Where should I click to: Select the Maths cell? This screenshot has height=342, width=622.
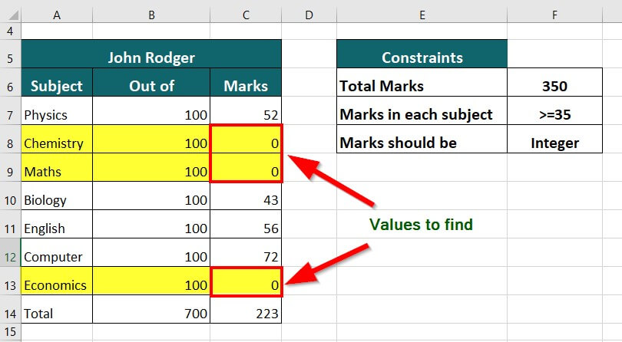pos(57,167)
